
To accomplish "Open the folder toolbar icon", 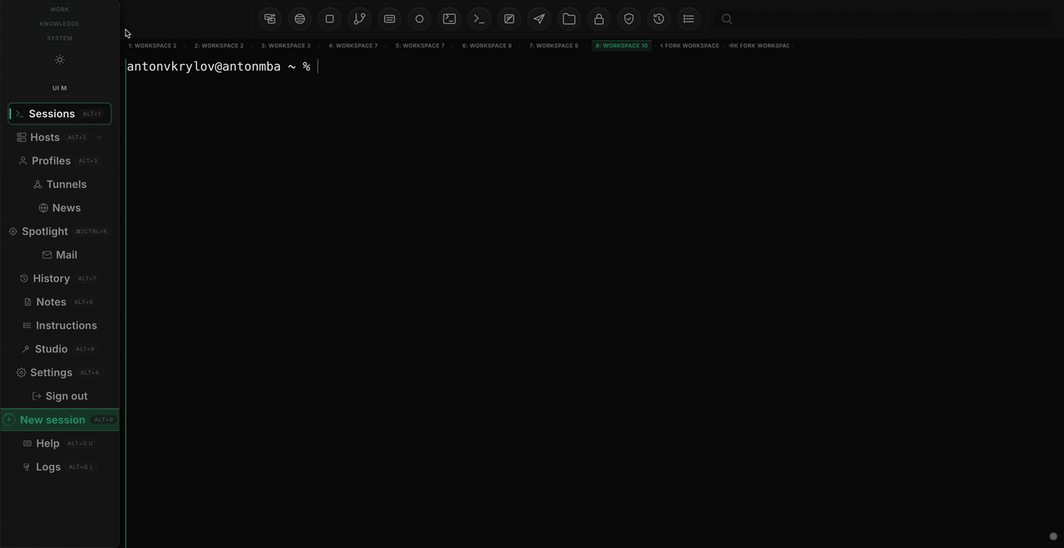I will click(x=569, y=18).
